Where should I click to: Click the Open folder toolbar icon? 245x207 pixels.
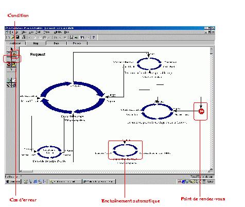(x=13, y=37)
